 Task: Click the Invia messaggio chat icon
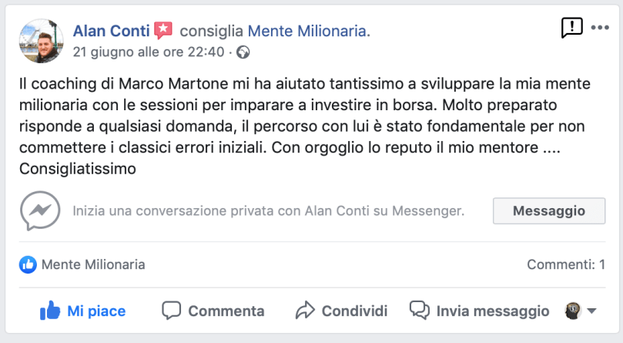[x=419, y=311]
